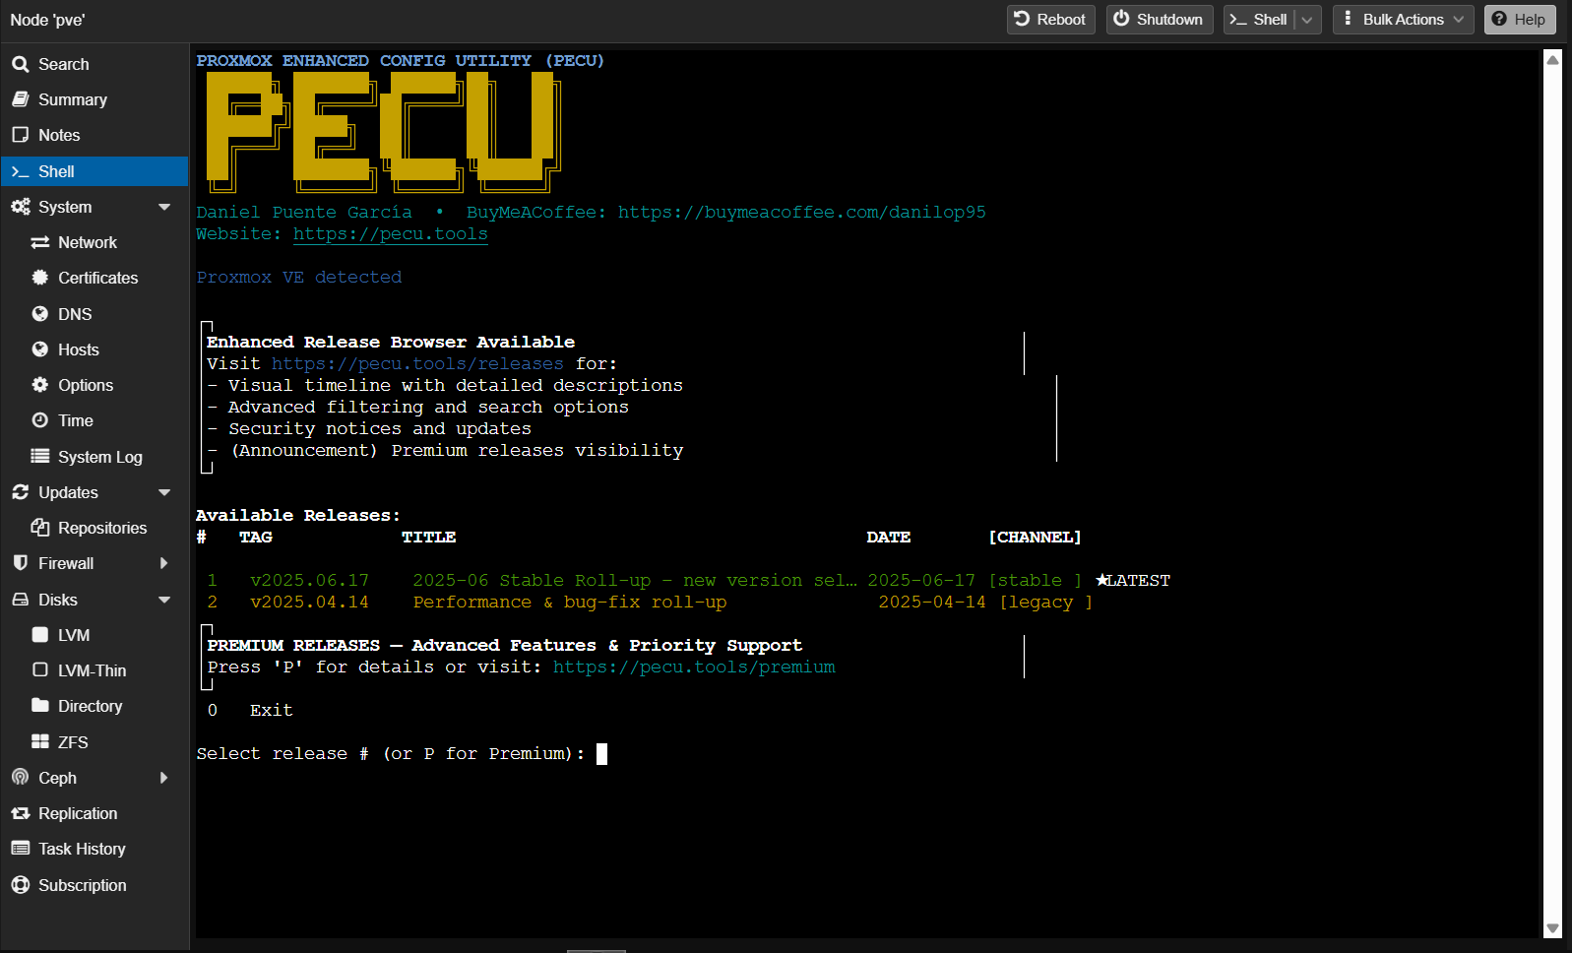Click the Disks drive icon
This screenshot has width=1572, height=953.
click(x=20, y=600)
